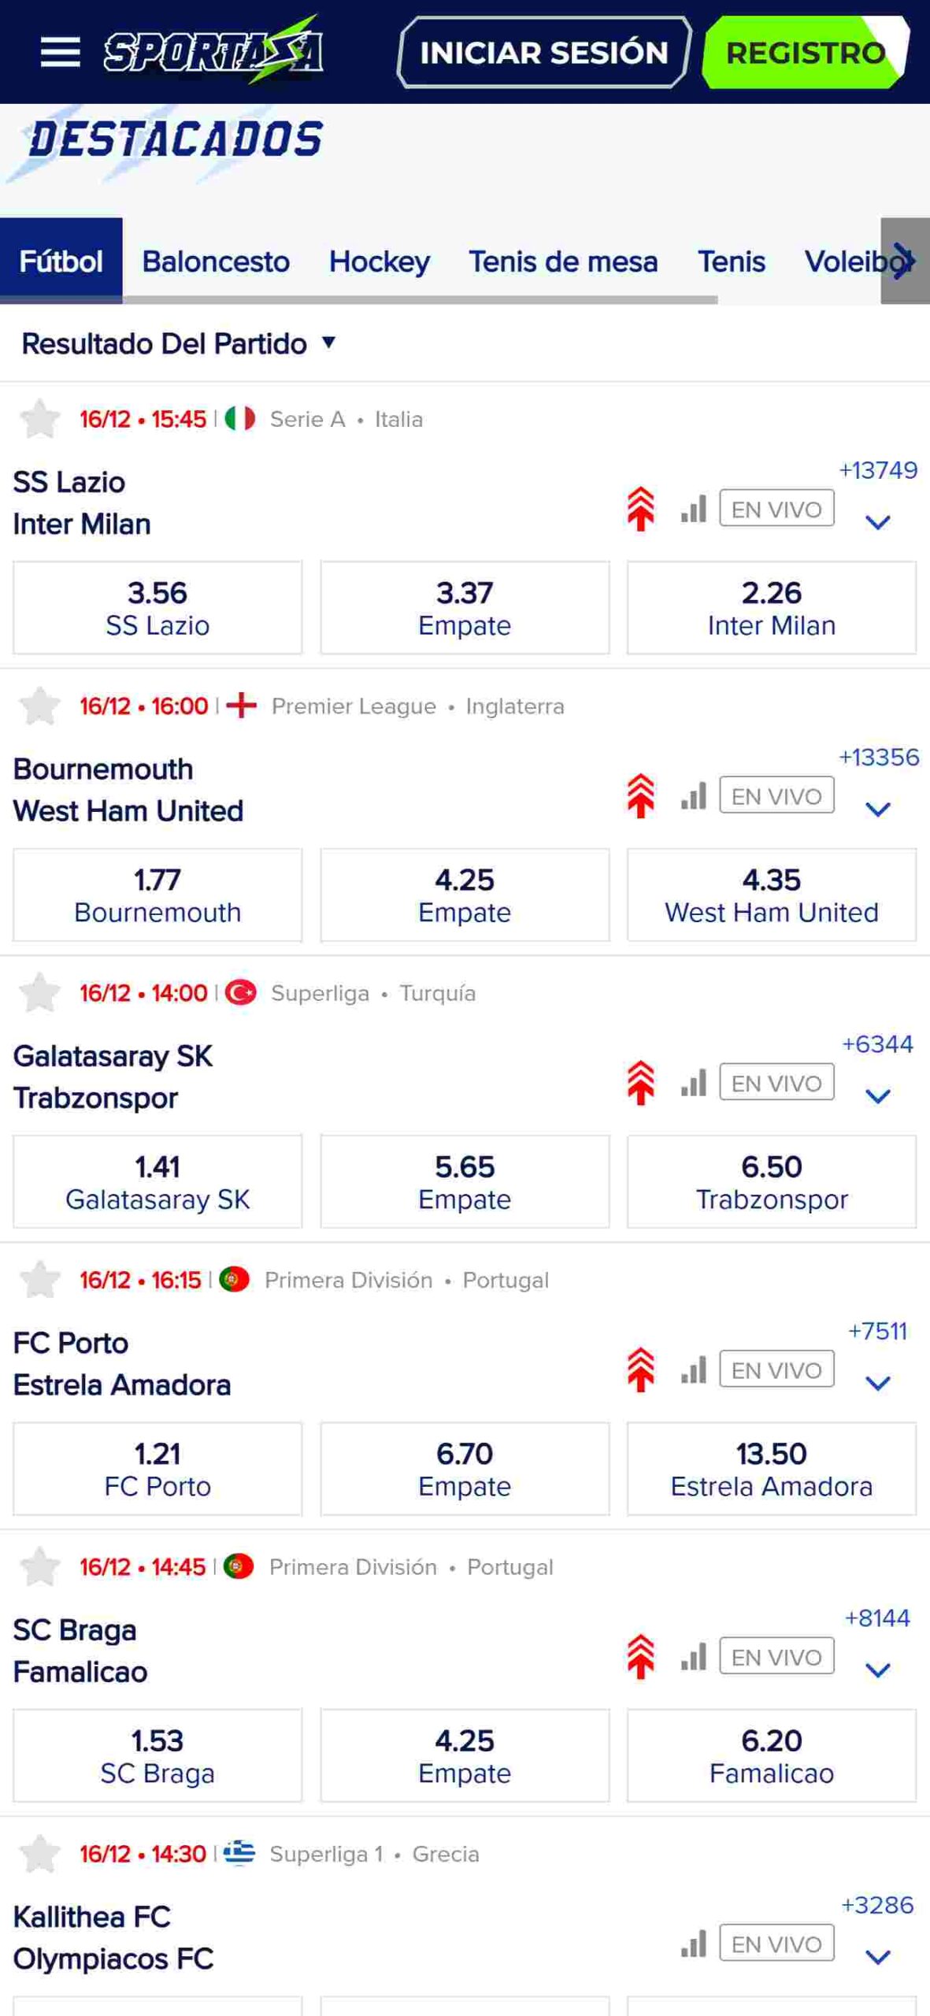
Task: Click red boost arrows on SC Braga match
Action: pyautogui.click(x=641, y=1656)
